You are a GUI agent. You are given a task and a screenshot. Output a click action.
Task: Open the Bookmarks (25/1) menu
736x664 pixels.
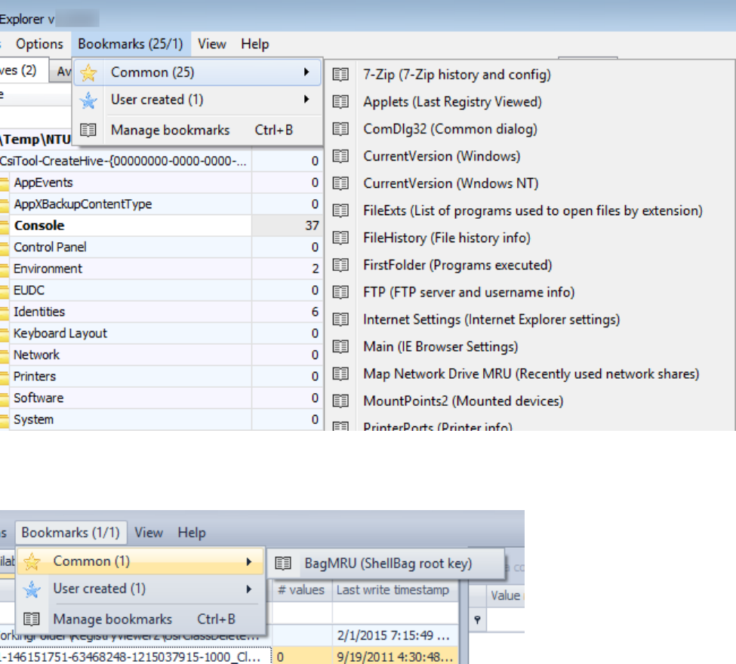[x=131, y=44]
